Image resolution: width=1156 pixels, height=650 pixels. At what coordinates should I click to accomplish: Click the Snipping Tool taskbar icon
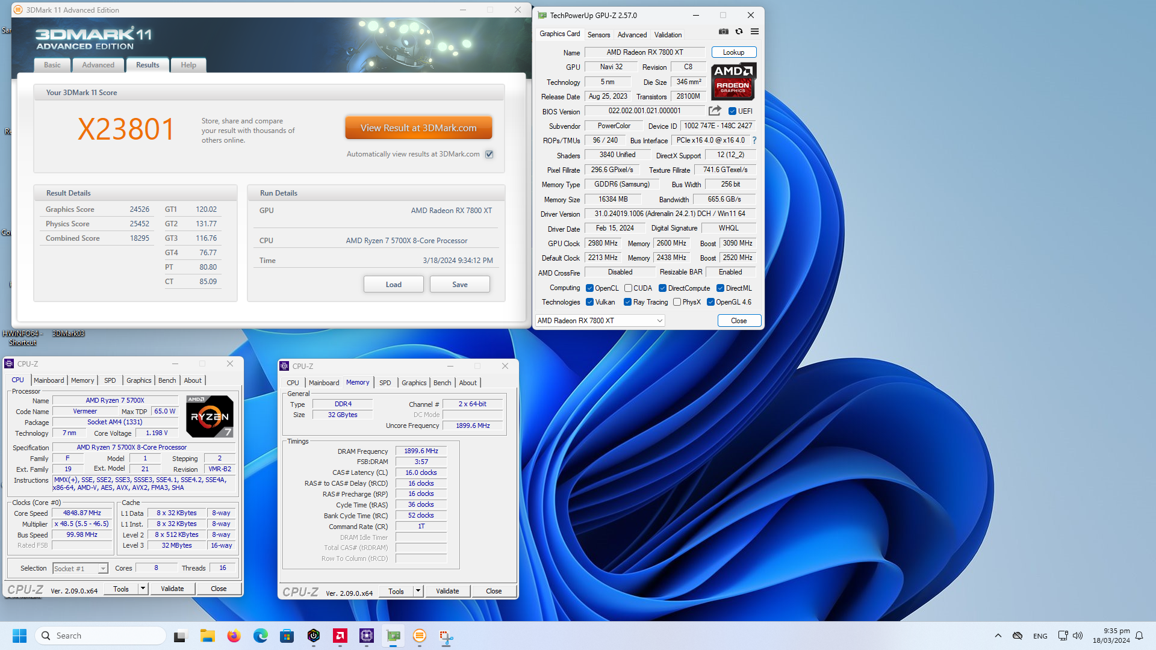pyautogui.click(x=446, y=636)
